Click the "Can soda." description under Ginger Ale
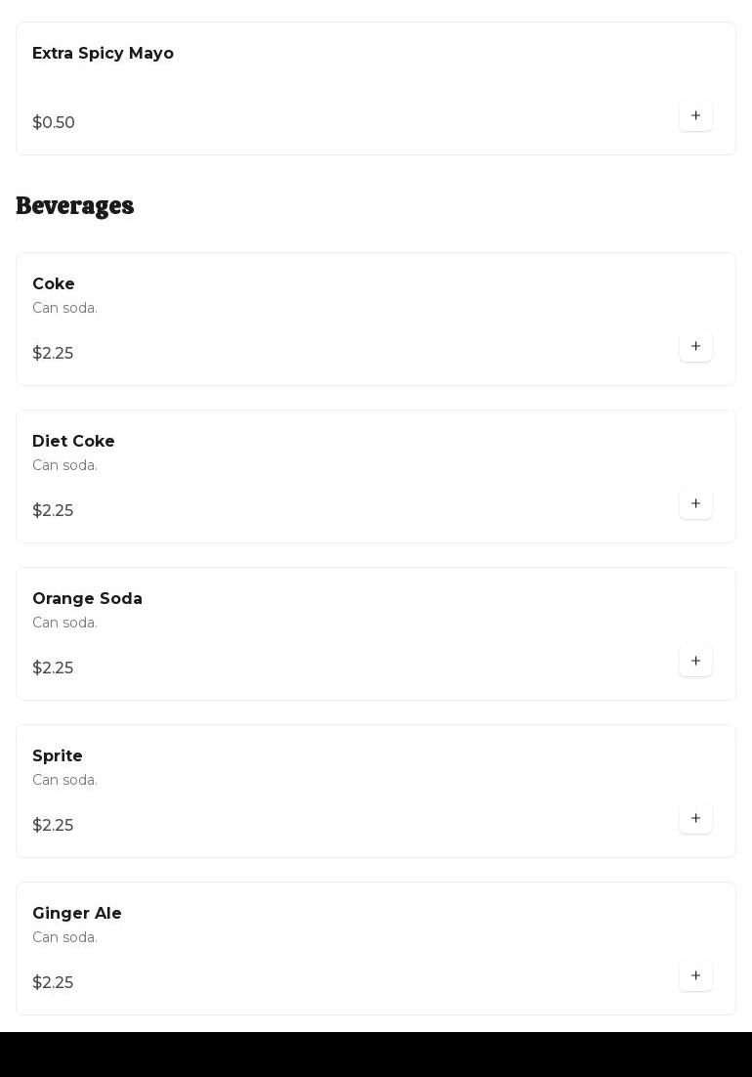 coord(64,937)
